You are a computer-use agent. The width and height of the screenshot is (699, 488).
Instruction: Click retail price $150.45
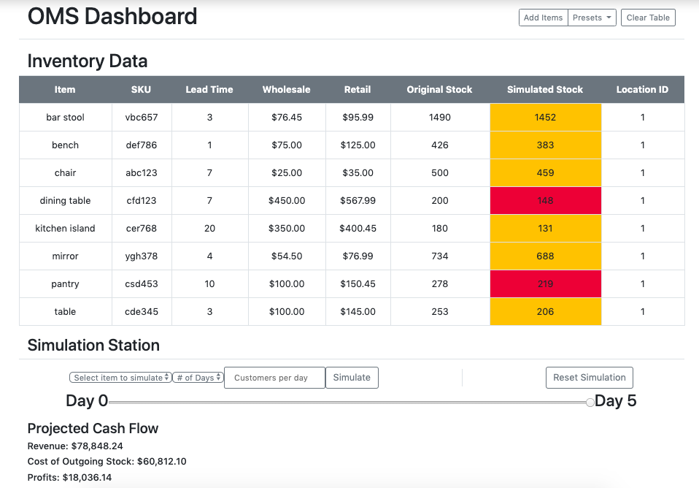358,284
